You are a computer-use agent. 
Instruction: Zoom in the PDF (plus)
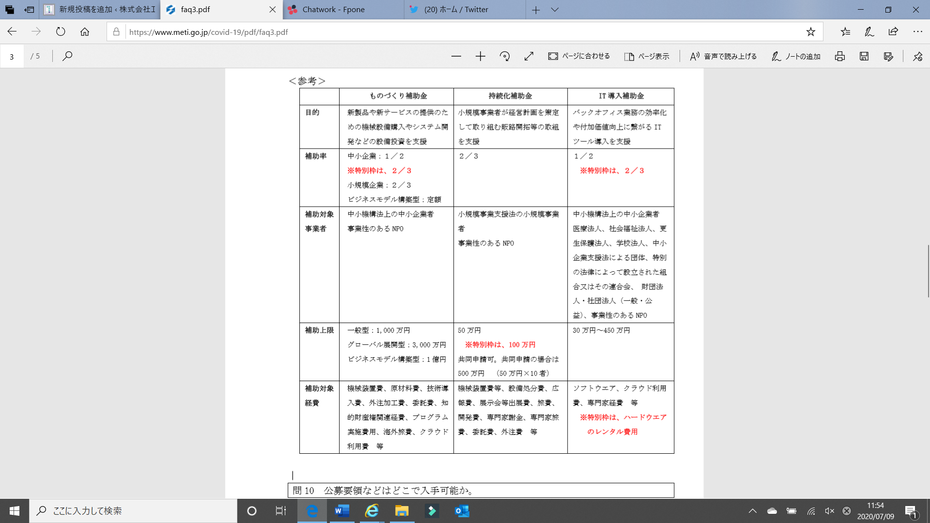pyautogui.click(x=480, y=56)
